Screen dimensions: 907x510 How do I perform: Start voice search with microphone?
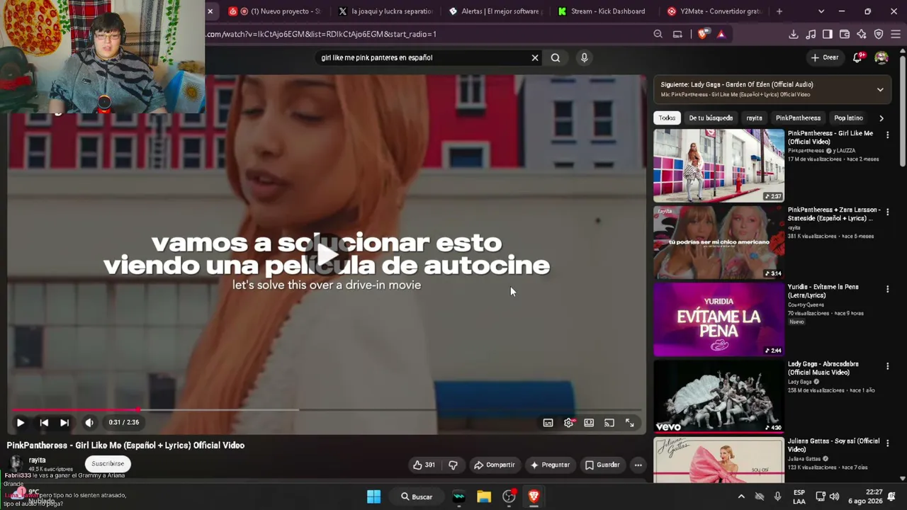point(584,58)
